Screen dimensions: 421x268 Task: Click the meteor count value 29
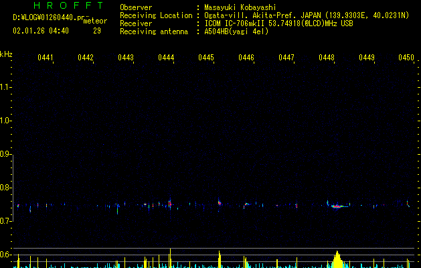pyautogui.click(x=97, y=31)
